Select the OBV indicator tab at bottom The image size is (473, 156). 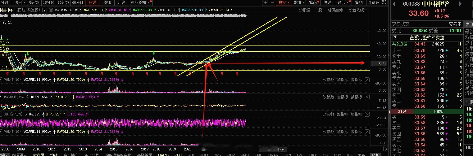[231, 154]
